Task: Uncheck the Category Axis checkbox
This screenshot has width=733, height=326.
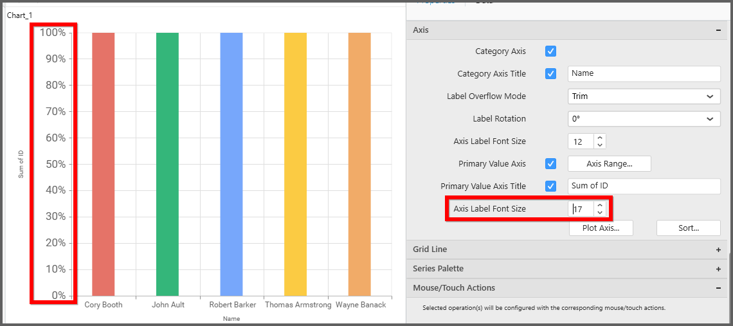Action: pos(550,51)
